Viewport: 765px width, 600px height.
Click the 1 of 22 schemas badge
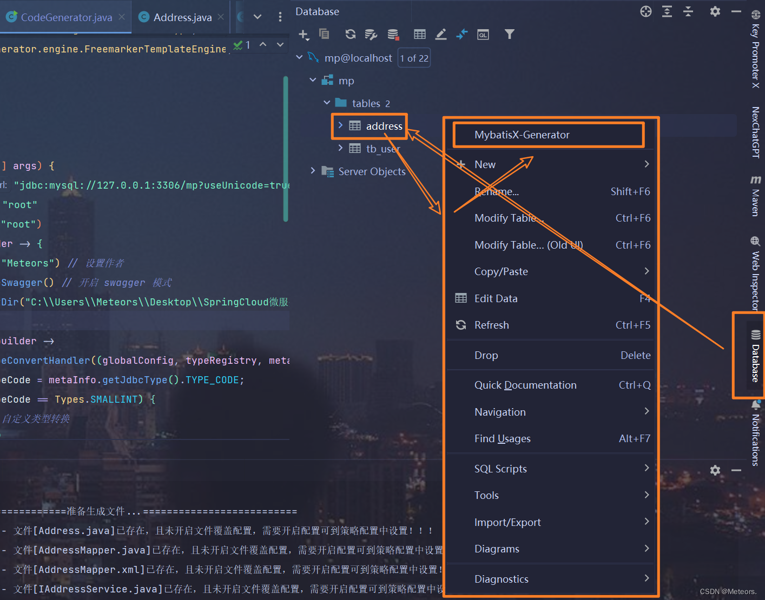point(414,58)
